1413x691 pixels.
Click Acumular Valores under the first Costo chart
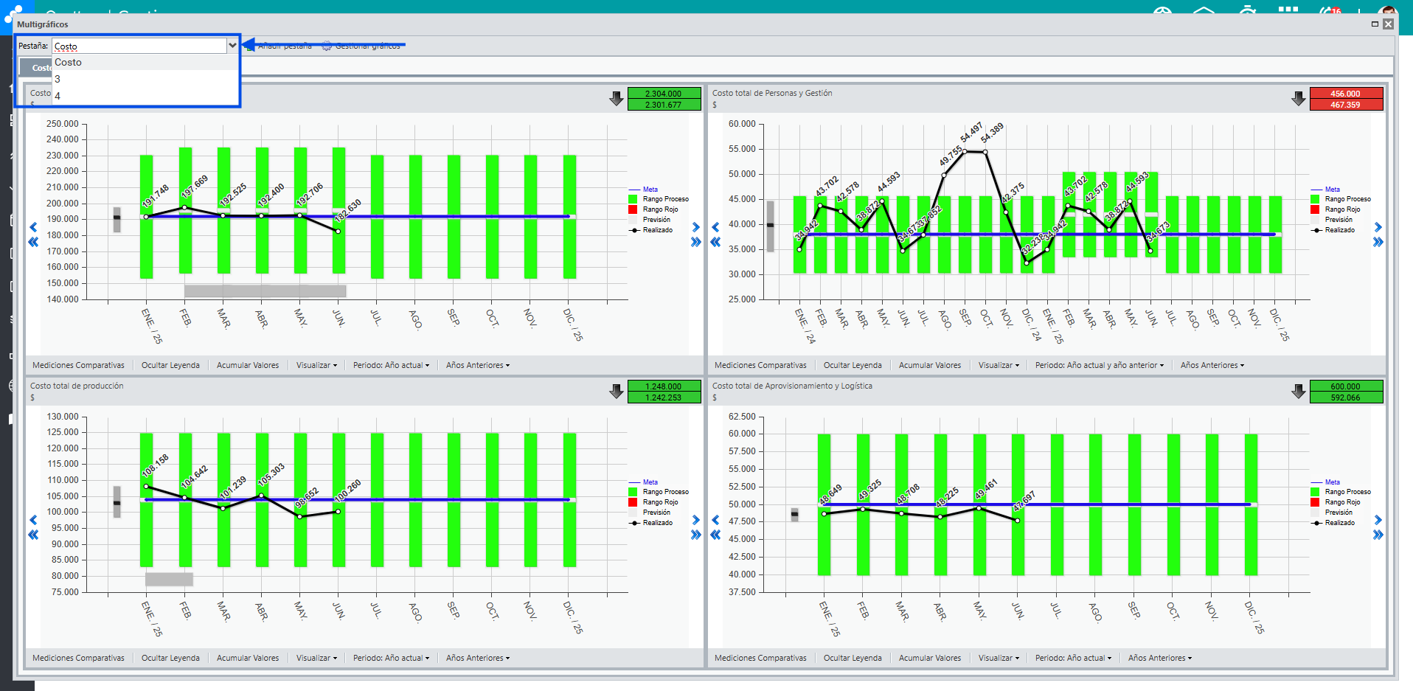coord(248,365)
